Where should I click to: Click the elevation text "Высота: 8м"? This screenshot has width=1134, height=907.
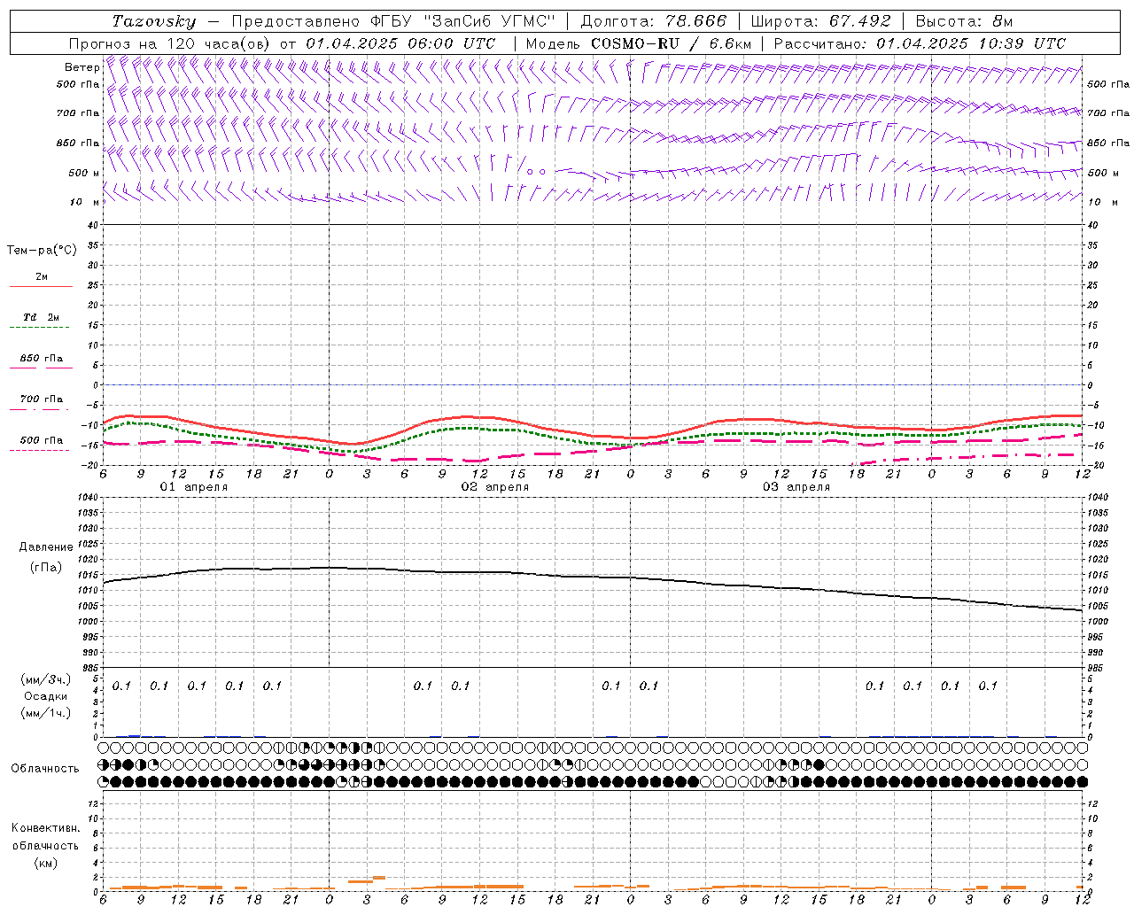click(x=964, y=21)
